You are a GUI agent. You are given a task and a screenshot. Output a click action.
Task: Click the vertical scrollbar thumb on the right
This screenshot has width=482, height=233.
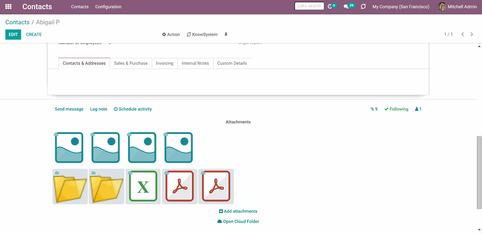pos(479,172)
